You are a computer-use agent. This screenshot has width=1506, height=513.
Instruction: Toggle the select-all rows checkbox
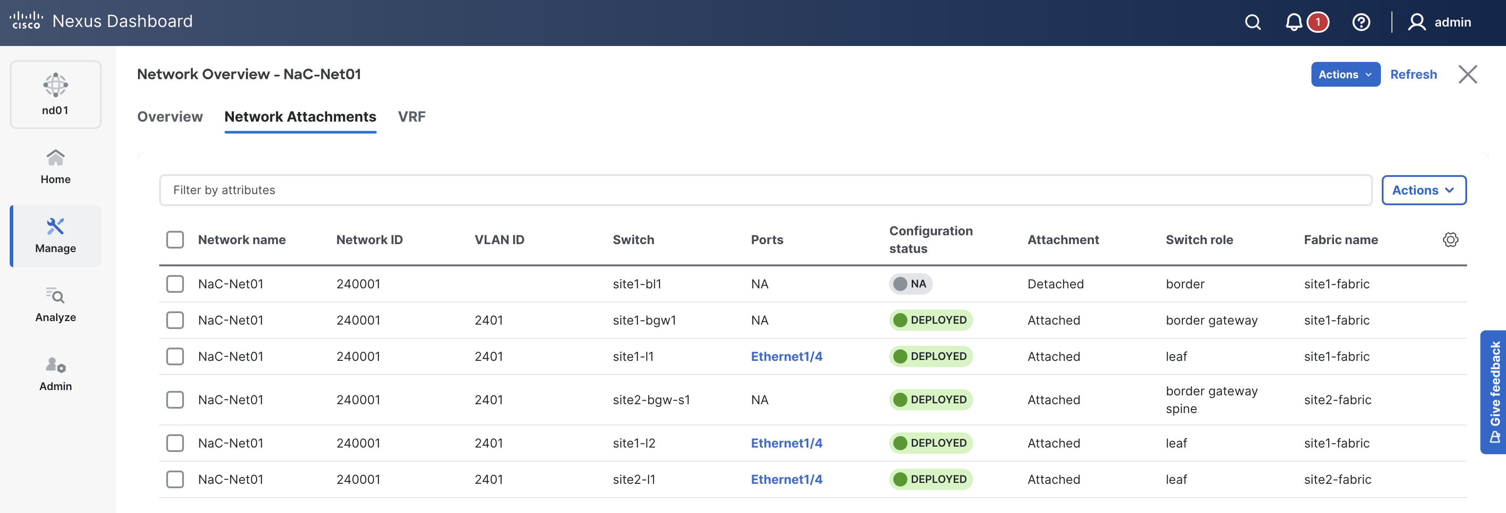point(175,240)
